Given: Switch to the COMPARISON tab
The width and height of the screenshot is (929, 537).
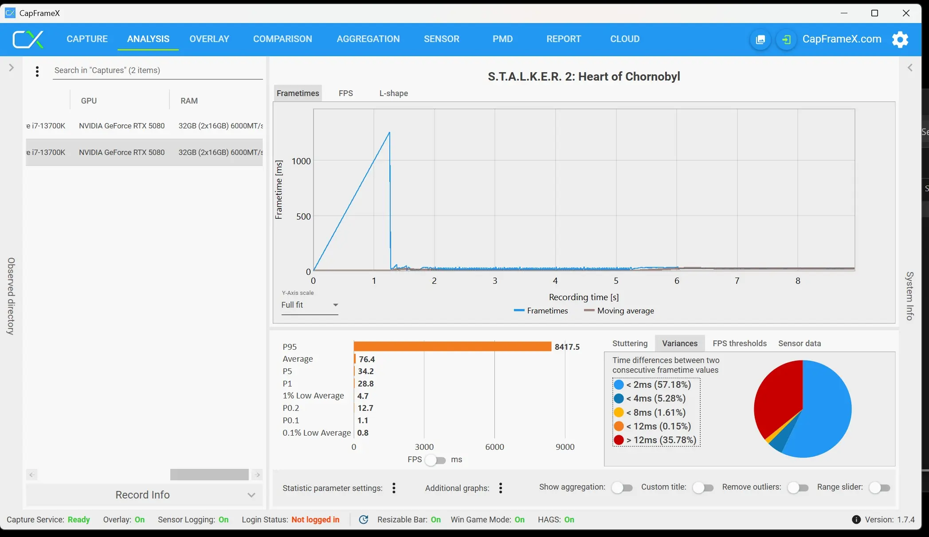Looking at the screenshot, I should pyautogui.click(x=282, y=39).
